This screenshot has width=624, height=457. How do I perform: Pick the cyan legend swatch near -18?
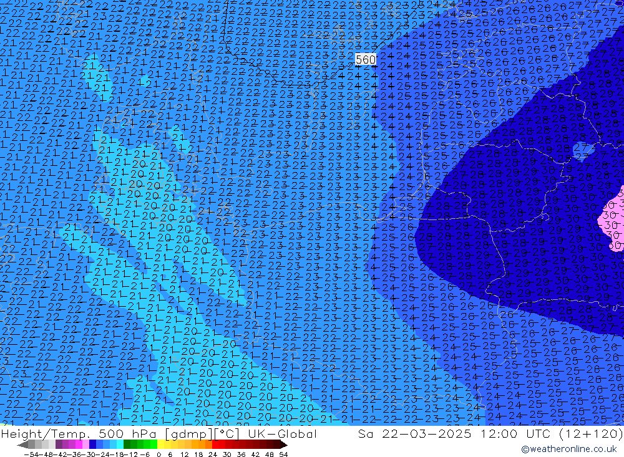pos(120,445)
